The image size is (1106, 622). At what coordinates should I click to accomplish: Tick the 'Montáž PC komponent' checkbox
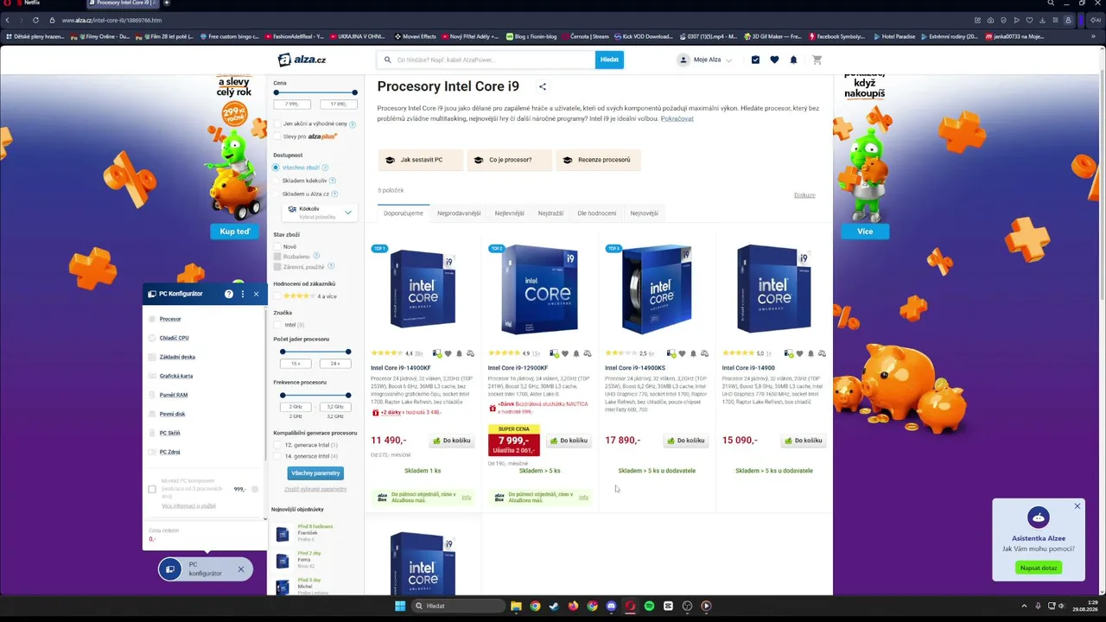[x=152, y=490]
